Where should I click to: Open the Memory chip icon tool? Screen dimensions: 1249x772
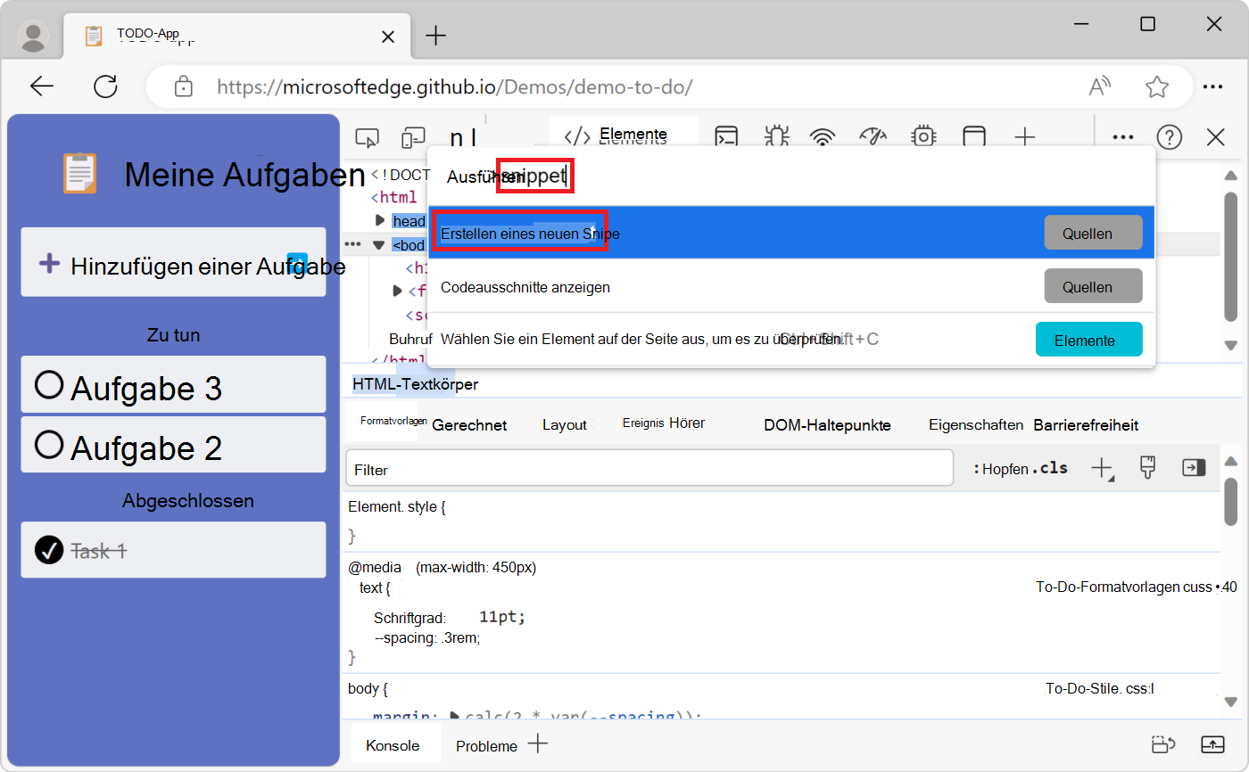(x=923, y=136)
